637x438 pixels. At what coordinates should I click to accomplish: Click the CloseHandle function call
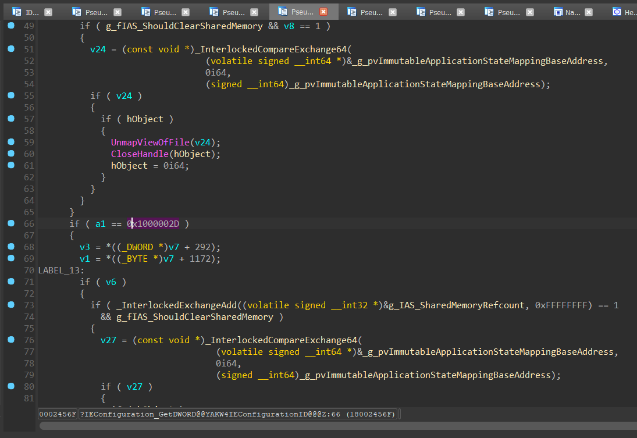click(140, 154)
